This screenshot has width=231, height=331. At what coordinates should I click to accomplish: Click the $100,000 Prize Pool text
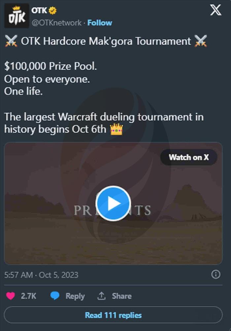tap(50, 66)
